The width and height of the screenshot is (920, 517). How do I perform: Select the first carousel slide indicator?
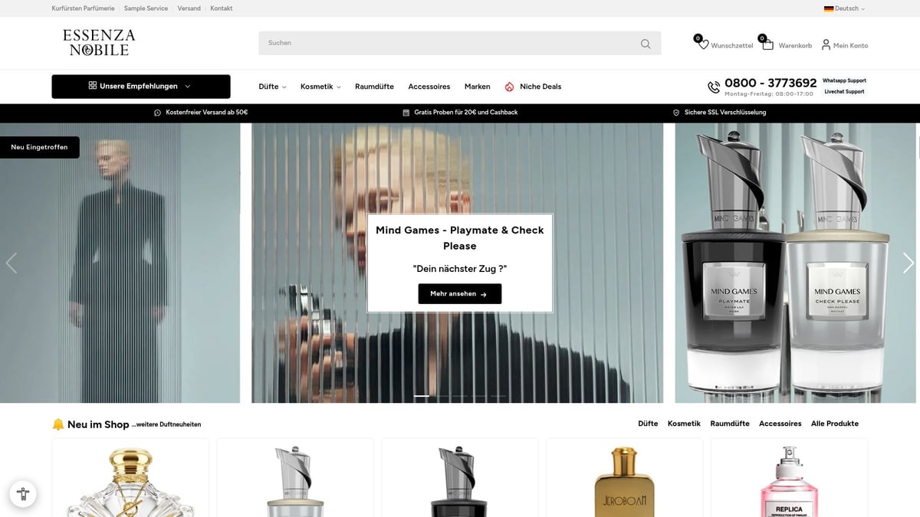pos(422,396)
